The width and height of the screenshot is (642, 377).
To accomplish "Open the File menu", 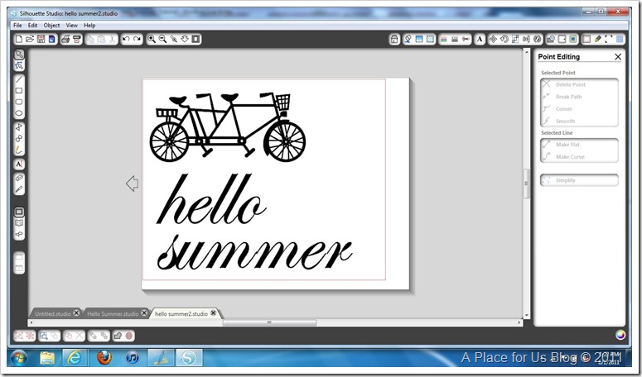I will [17, 26].
